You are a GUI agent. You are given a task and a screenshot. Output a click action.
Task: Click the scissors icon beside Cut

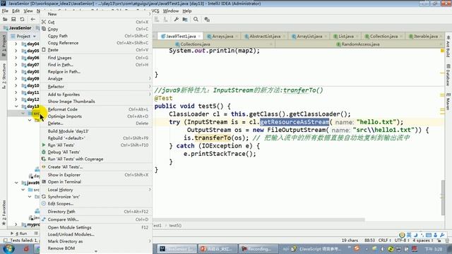click(x=44, y=22)
